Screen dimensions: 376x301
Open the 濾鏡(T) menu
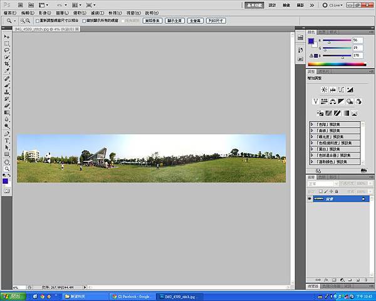tap(97, 13)
